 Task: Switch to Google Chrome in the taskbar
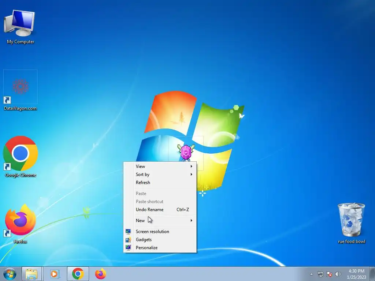point(78,274)
